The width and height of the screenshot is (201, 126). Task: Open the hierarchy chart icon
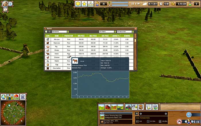tap(91, 4)
